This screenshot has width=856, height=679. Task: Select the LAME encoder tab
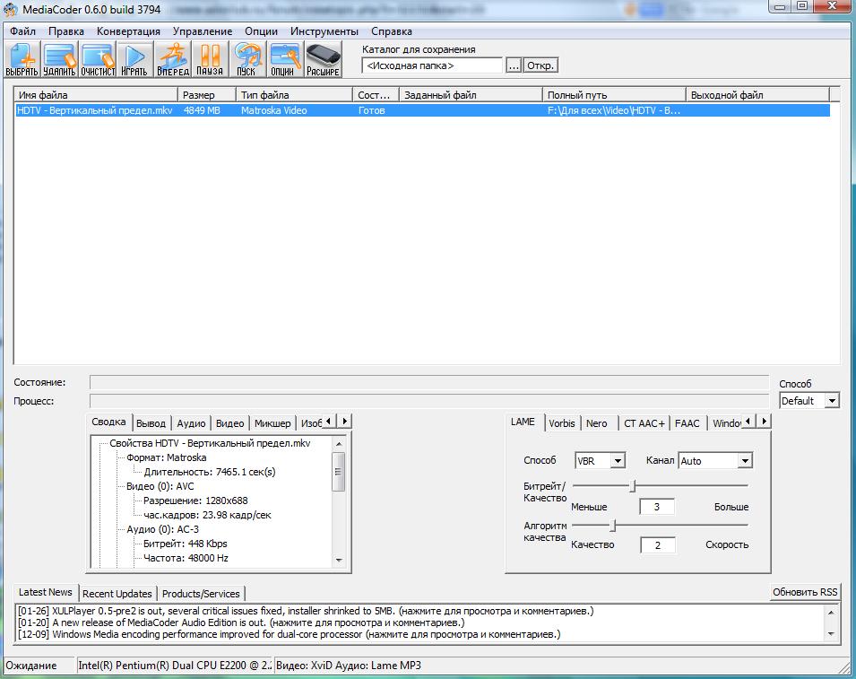click(523, 422)
